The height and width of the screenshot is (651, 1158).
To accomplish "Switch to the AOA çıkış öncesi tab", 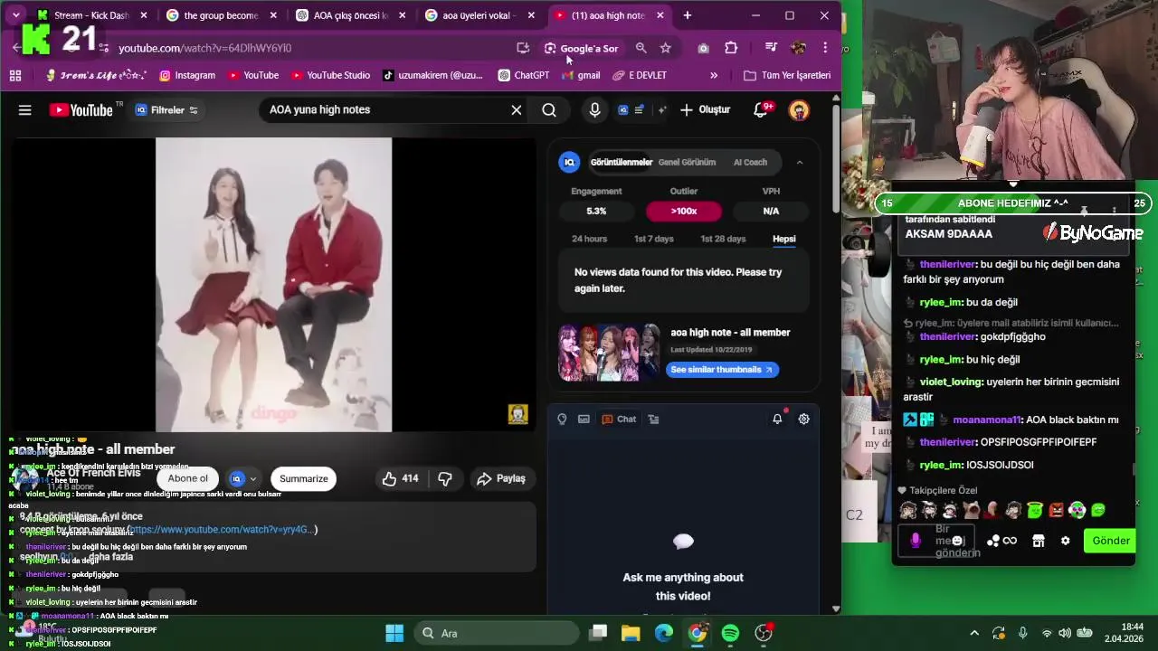I will click(x=350, y=15).
